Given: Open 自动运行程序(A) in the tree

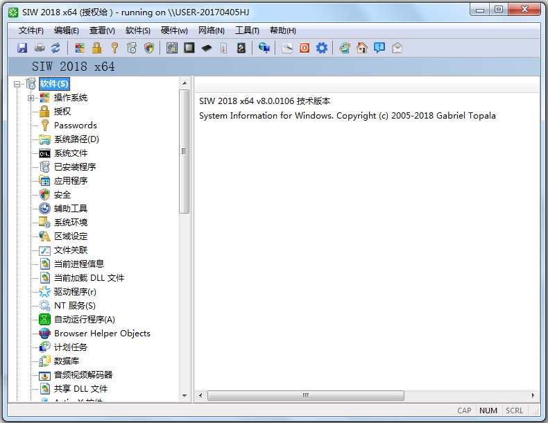Looking at the screenshot, I should coord(84,320).
